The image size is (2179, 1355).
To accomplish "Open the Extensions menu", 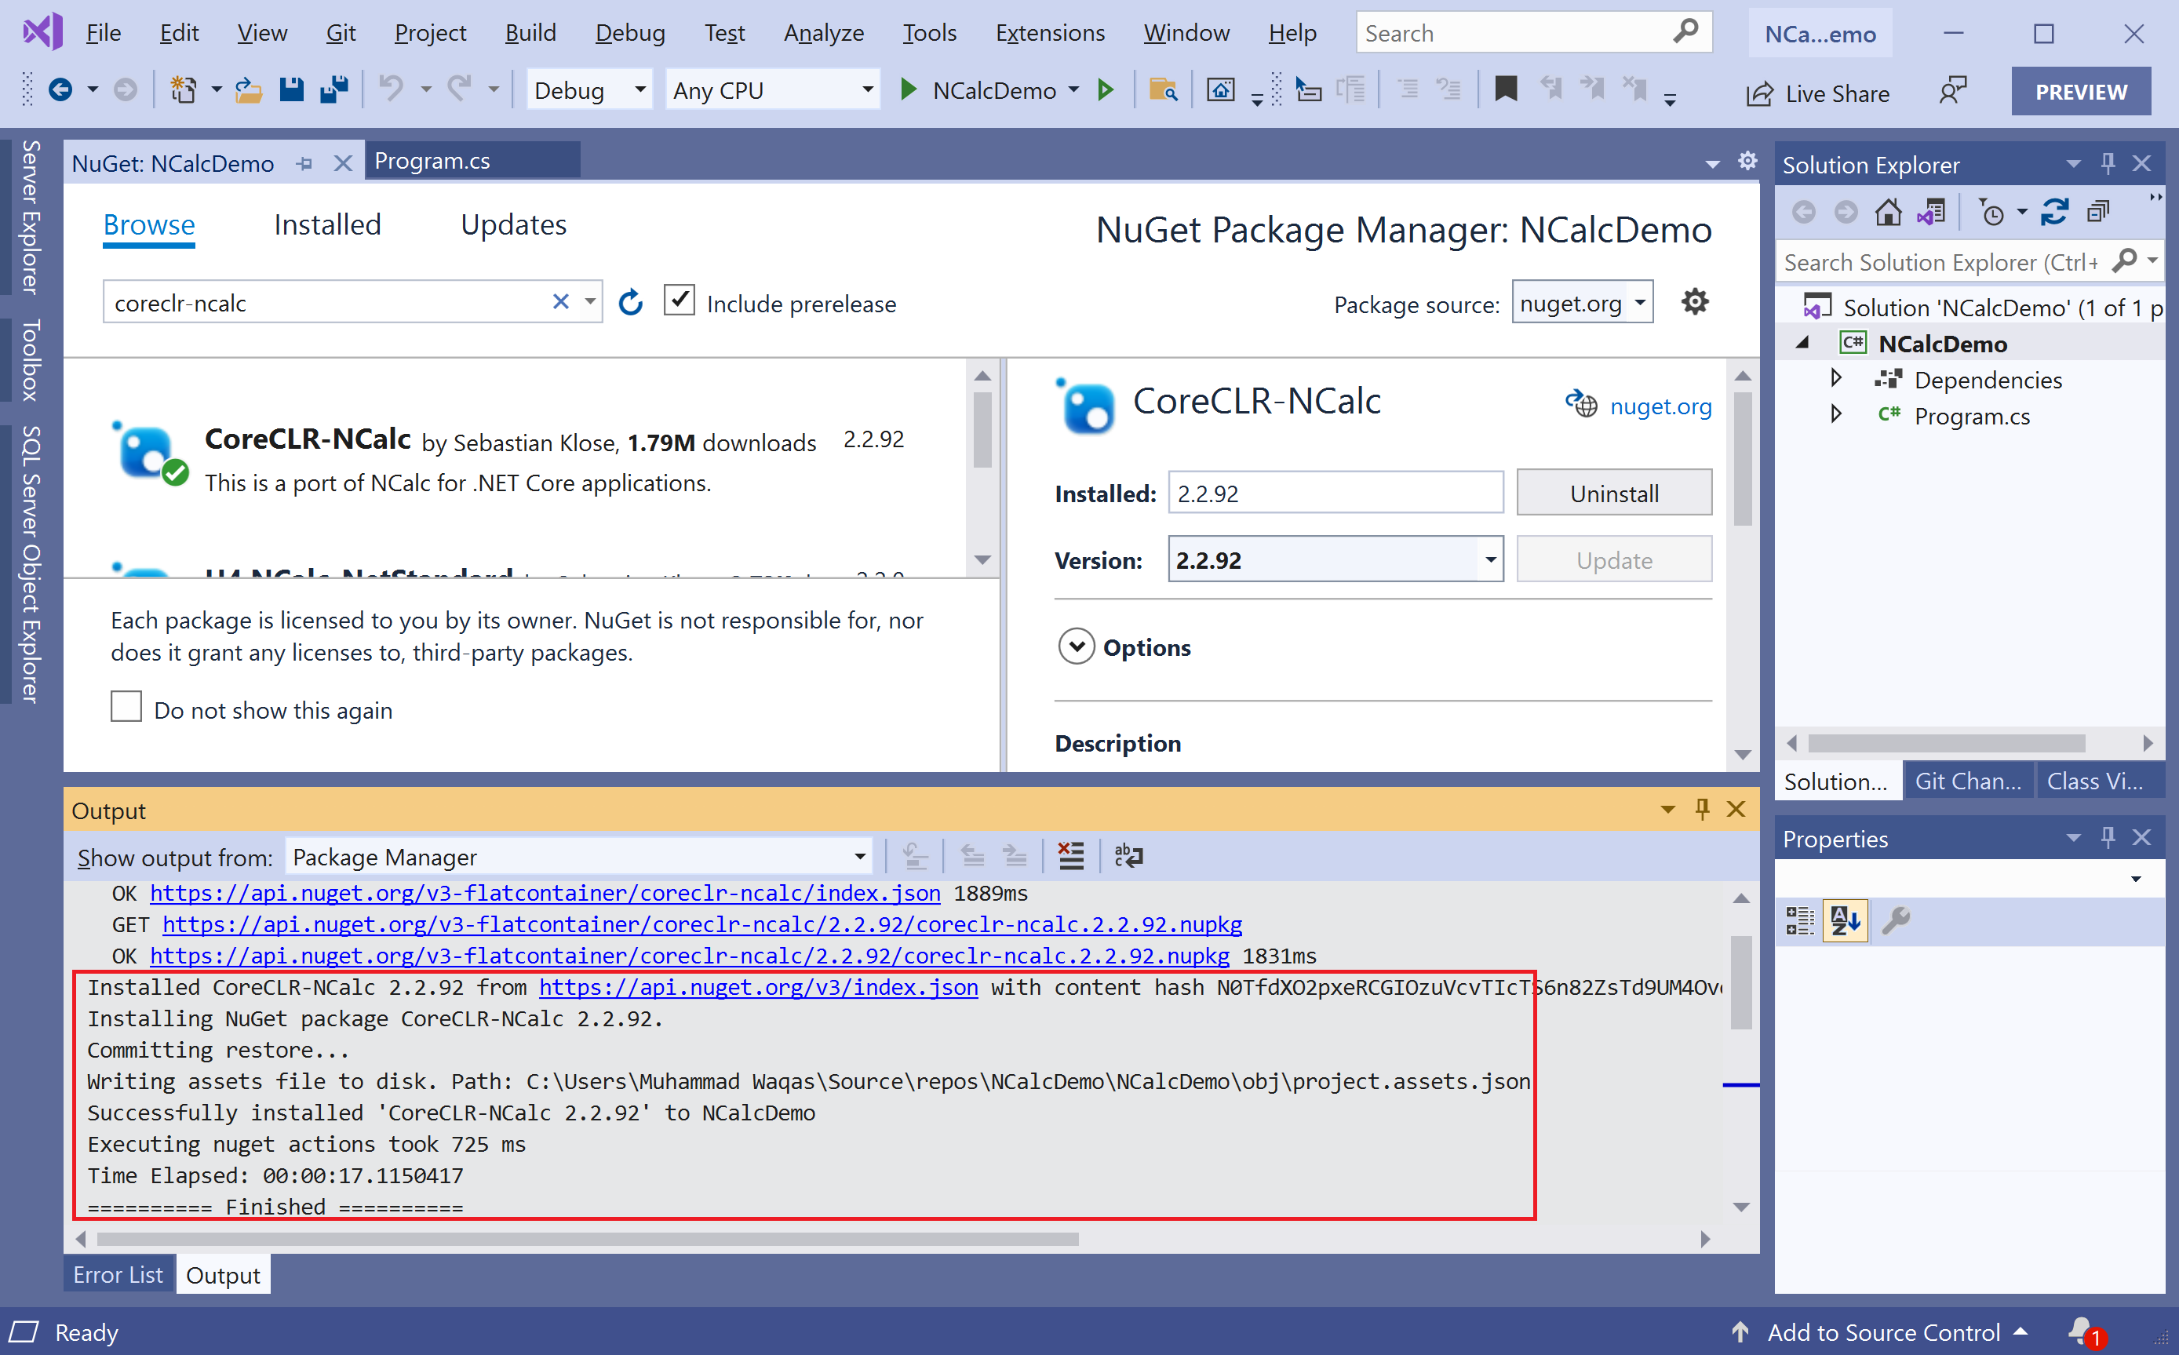I will coord(1049,33).
